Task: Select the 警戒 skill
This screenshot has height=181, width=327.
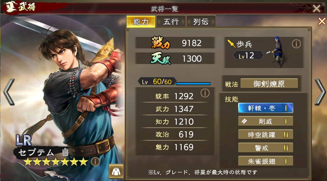Action: [266, 148]
